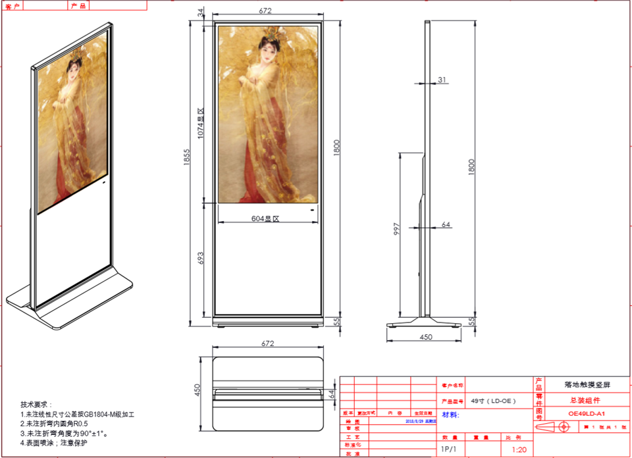The image size is (632, 458).
Task: Click the 64 depth dimension on side view
Action: click(x=446, y=224)
